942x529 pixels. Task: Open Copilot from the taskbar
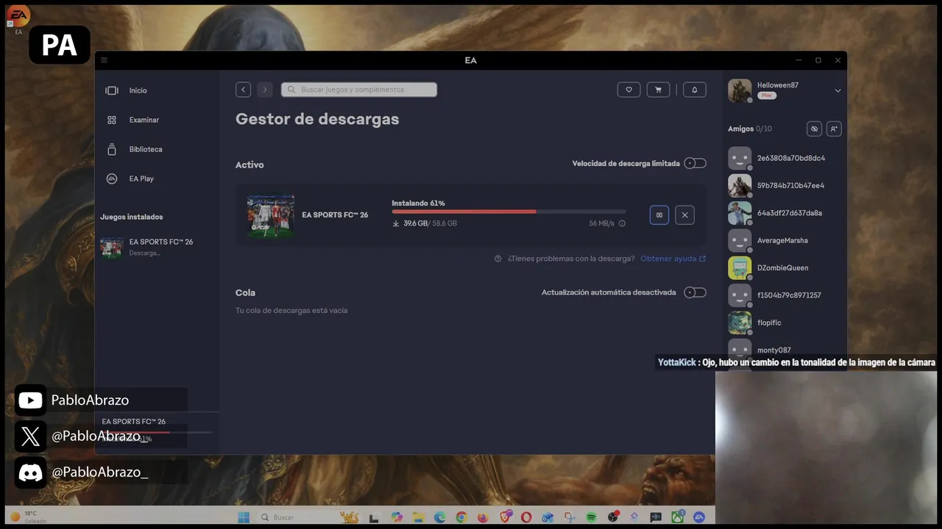click(x=397, y=517)
